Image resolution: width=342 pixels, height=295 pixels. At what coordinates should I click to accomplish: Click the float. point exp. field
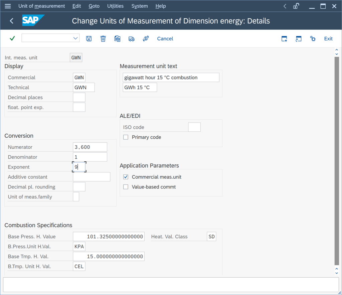pyautogui.click(x=79, y=107)
